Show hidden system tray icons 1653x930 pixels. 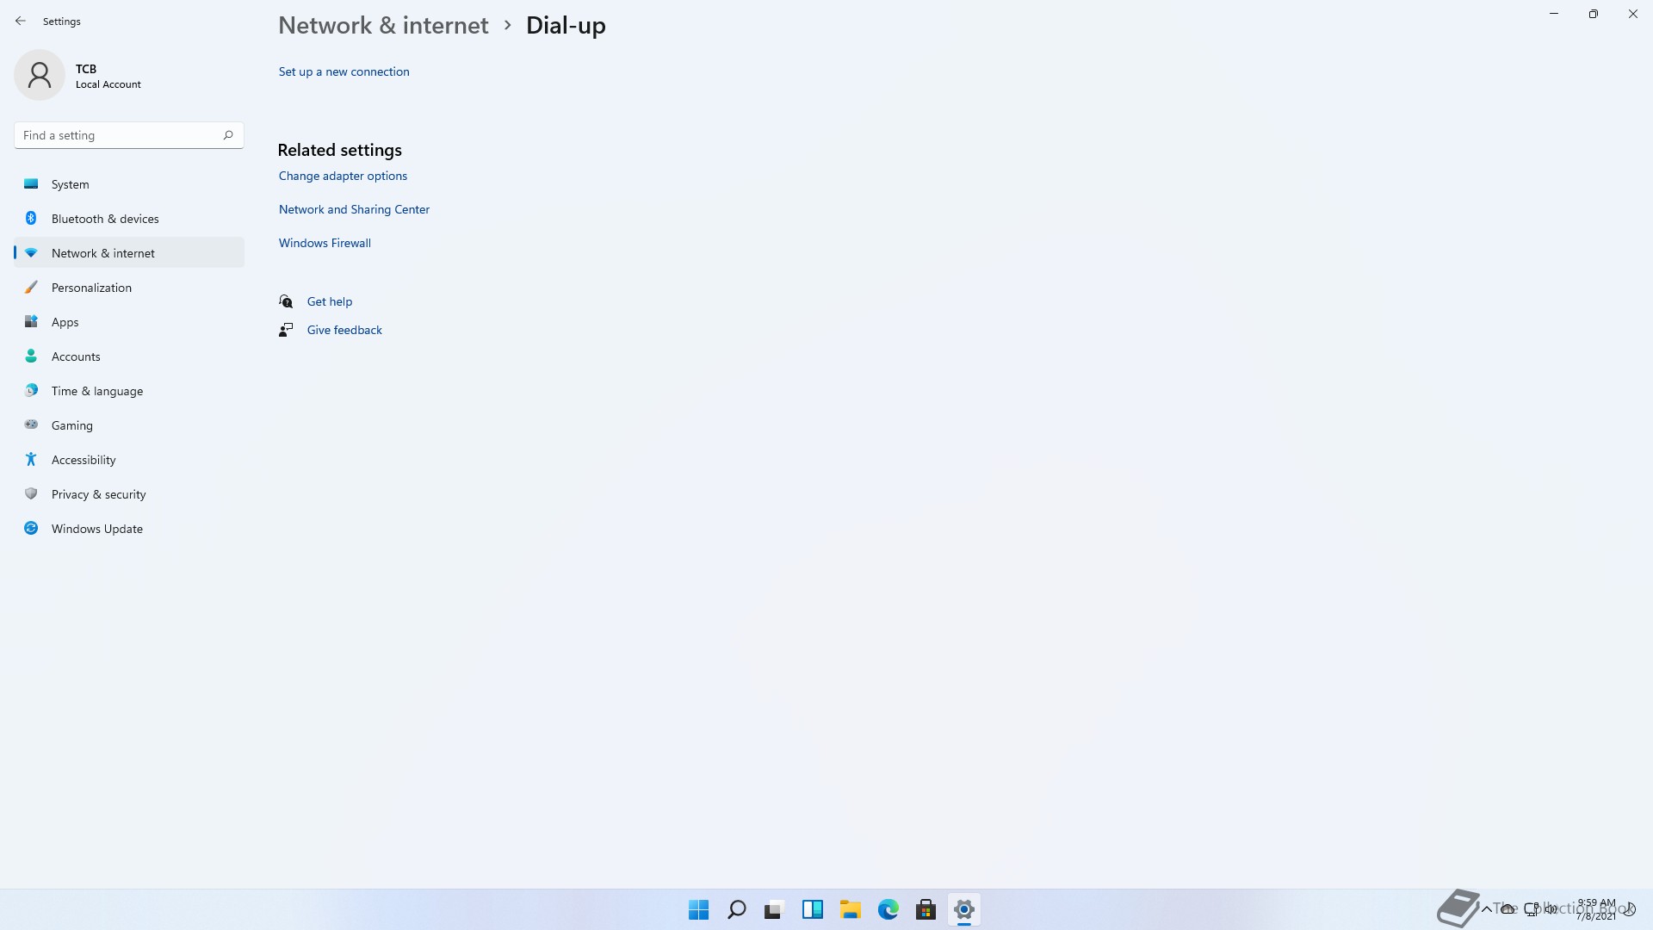click(1486, 908)
